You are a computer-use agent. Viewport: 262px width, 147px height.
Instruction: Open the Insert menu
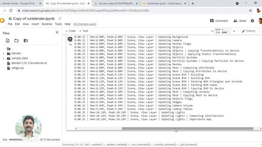click(35, 24)
